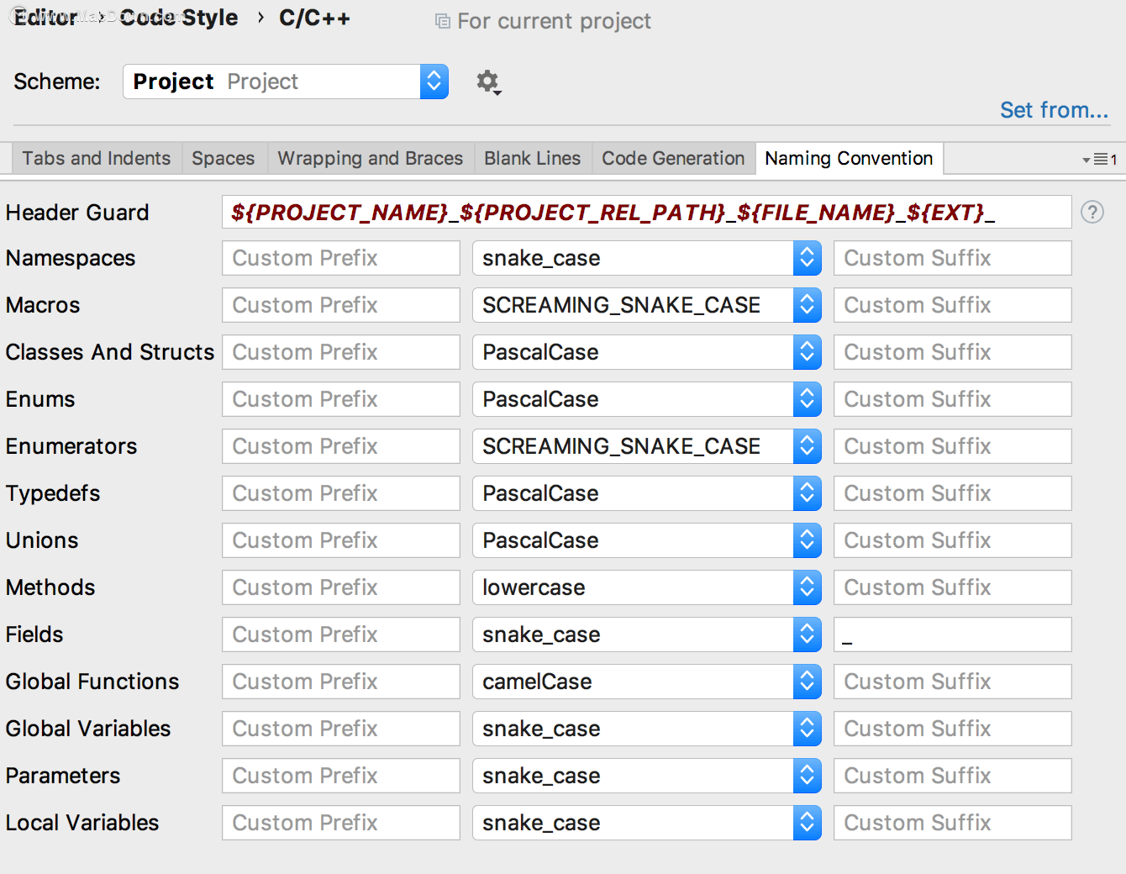Click Namespaces Custom Suffix field
Viewport: 1126px width, 874px height.
[953, 258]
